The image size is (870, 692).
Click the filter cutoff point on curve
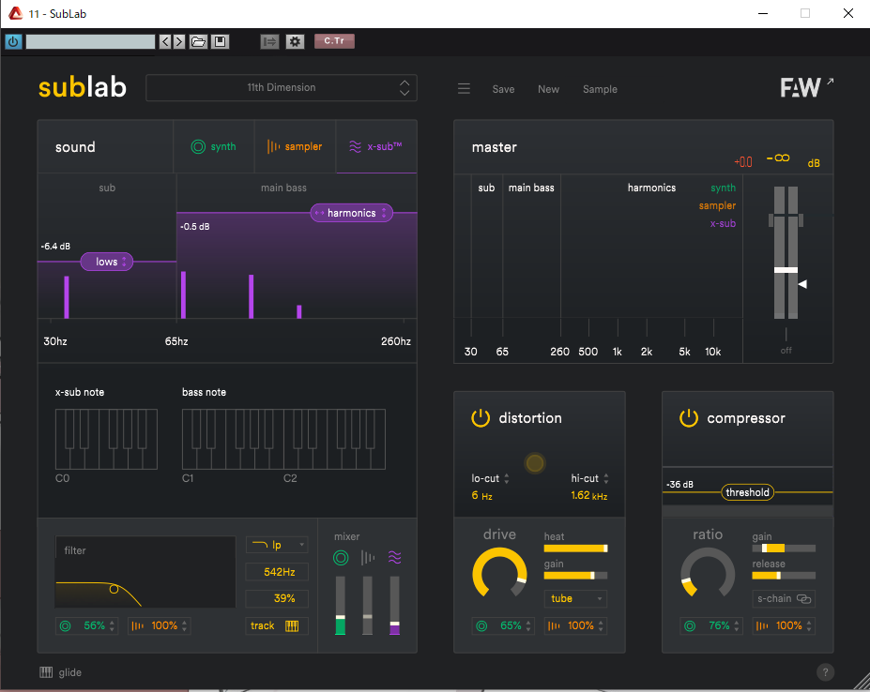click(x=114, y=589)
